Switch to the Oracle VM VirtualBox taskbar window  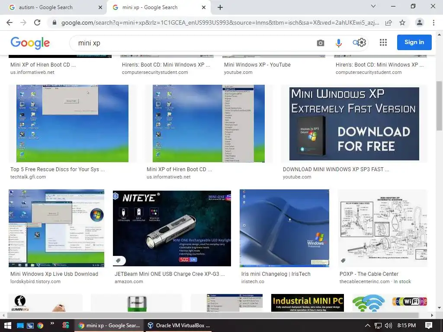point(180,326)
